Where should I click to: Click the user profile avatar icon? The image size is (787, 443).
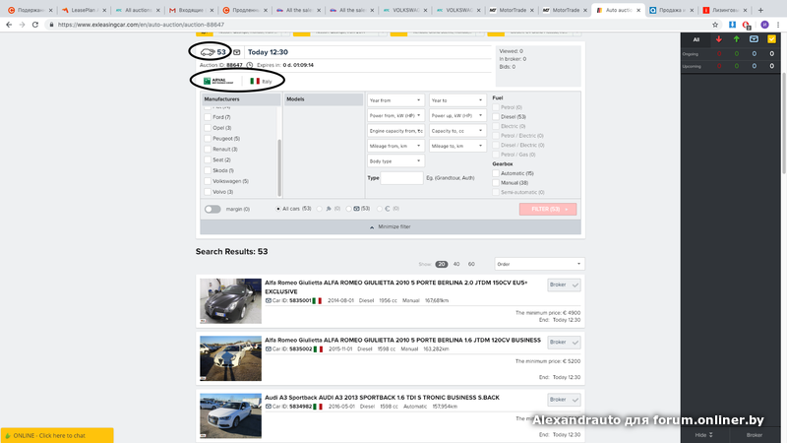point(764,25)
